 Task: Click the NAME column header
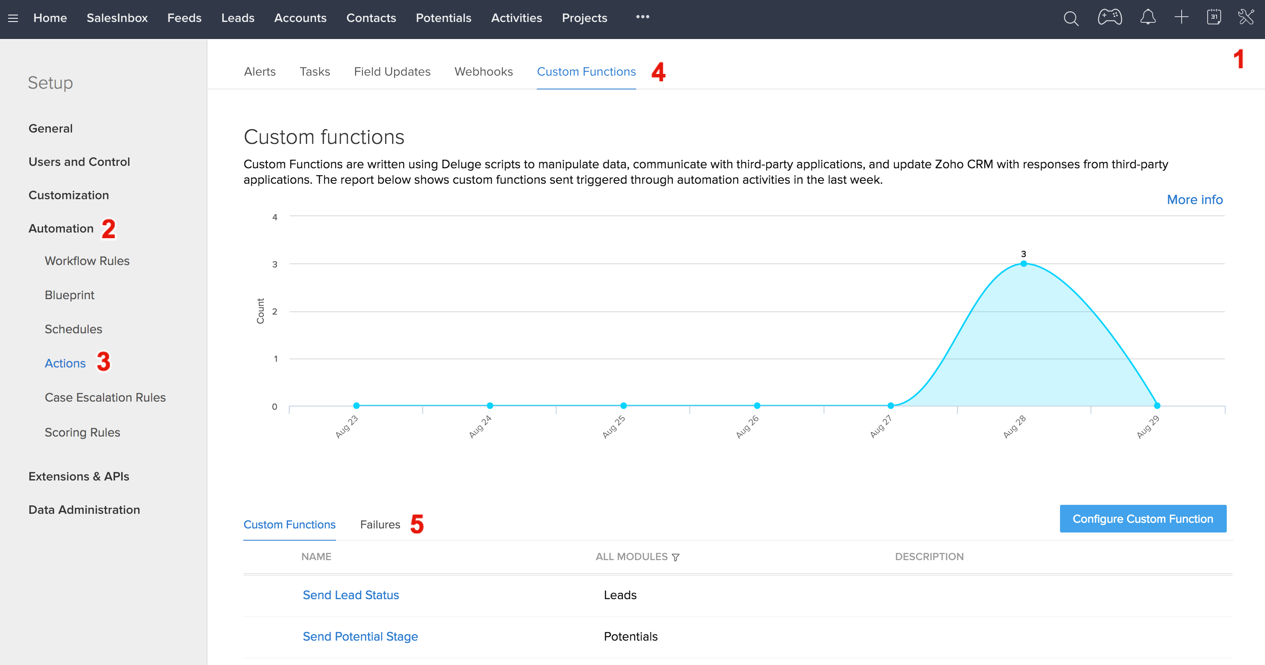(x=316, y=557)
